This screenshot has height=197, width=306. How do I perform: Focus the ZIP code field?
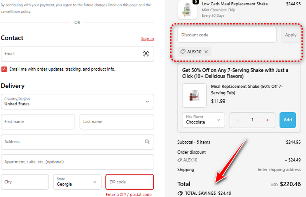[129, 182]
